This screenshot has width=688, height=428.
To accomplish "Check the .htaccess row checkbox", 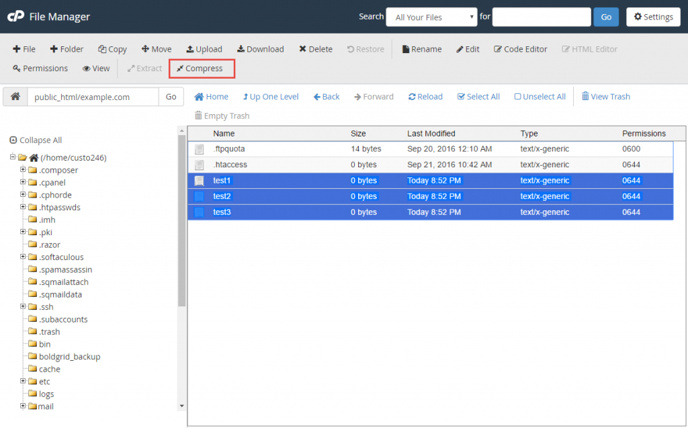I will pyautogui.click(x=198, y=165).
